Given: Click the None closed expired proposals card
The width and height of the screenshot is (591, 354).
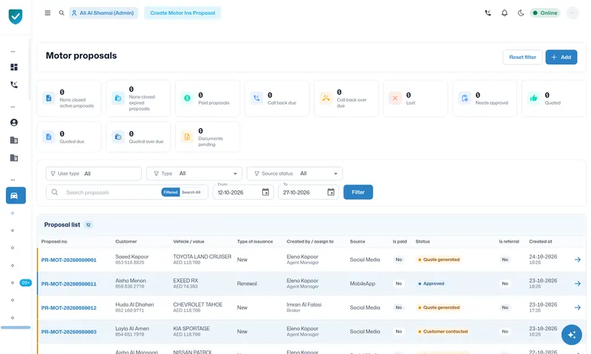Looking at the screenshot, I should tap(138, 98).
